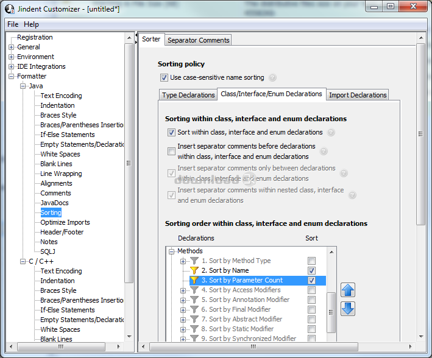Screen dimensions: 432x358
Task: Uncheck Sort within class, interface and enum declarations
Action: pyautogui.click(x=171, y=133)
